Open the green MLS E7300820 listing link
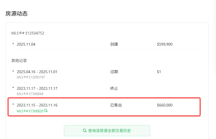The height and width of the screenshot is (139, 216). 30,111
